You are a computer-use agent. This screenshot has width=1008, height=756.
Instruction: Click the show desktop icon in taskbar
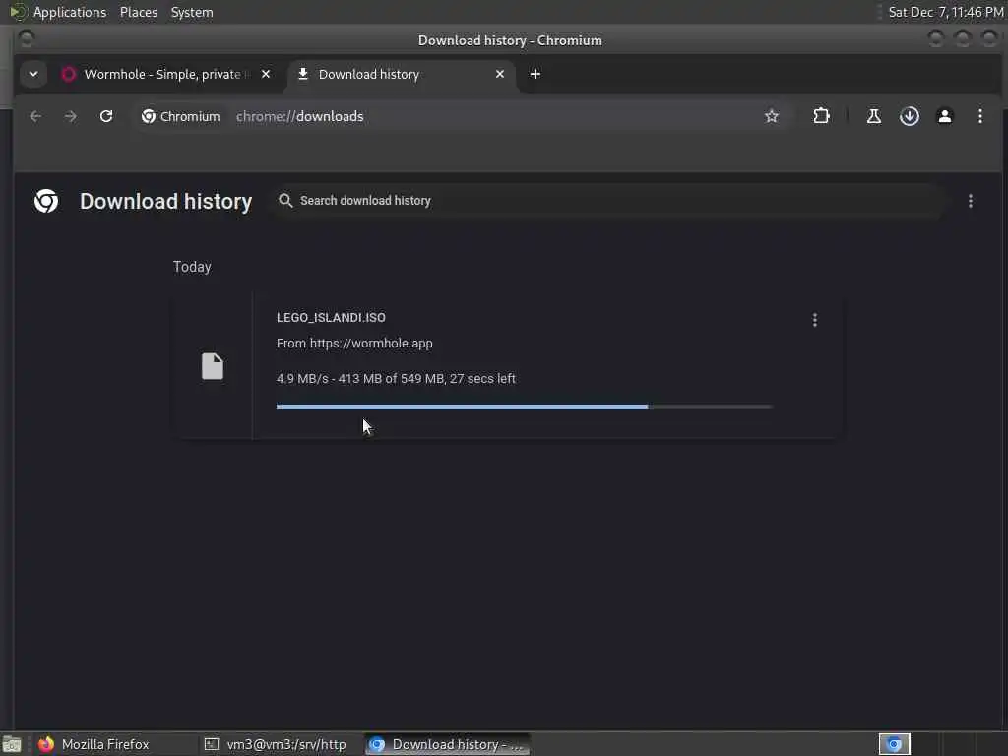click(11, 744)
